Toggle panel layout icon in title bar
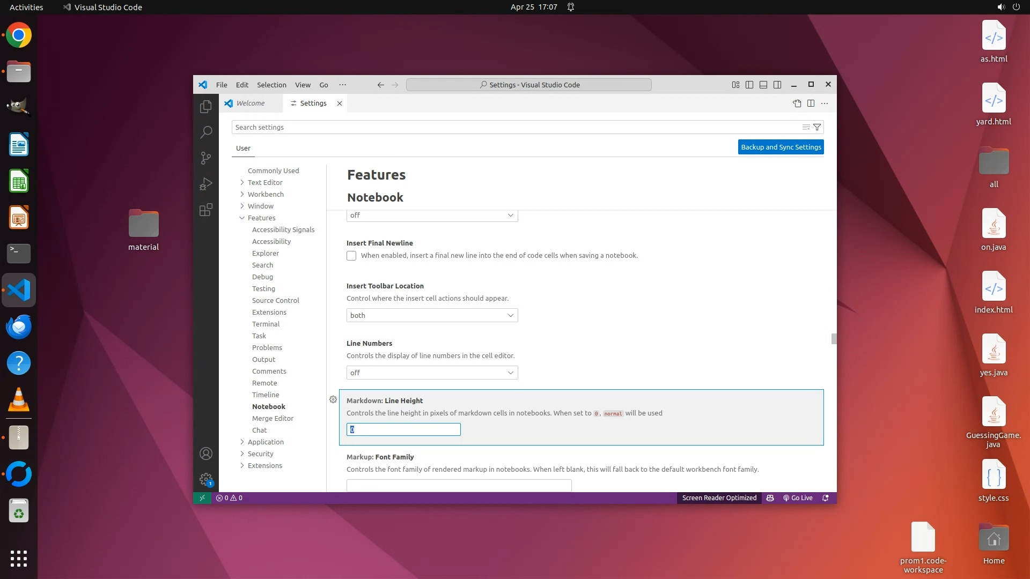The image size is (1030, 579). pyautogui.click(x=763, y=85)
